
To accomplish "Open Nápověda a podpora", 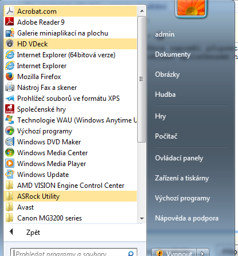I will (187, 218).
